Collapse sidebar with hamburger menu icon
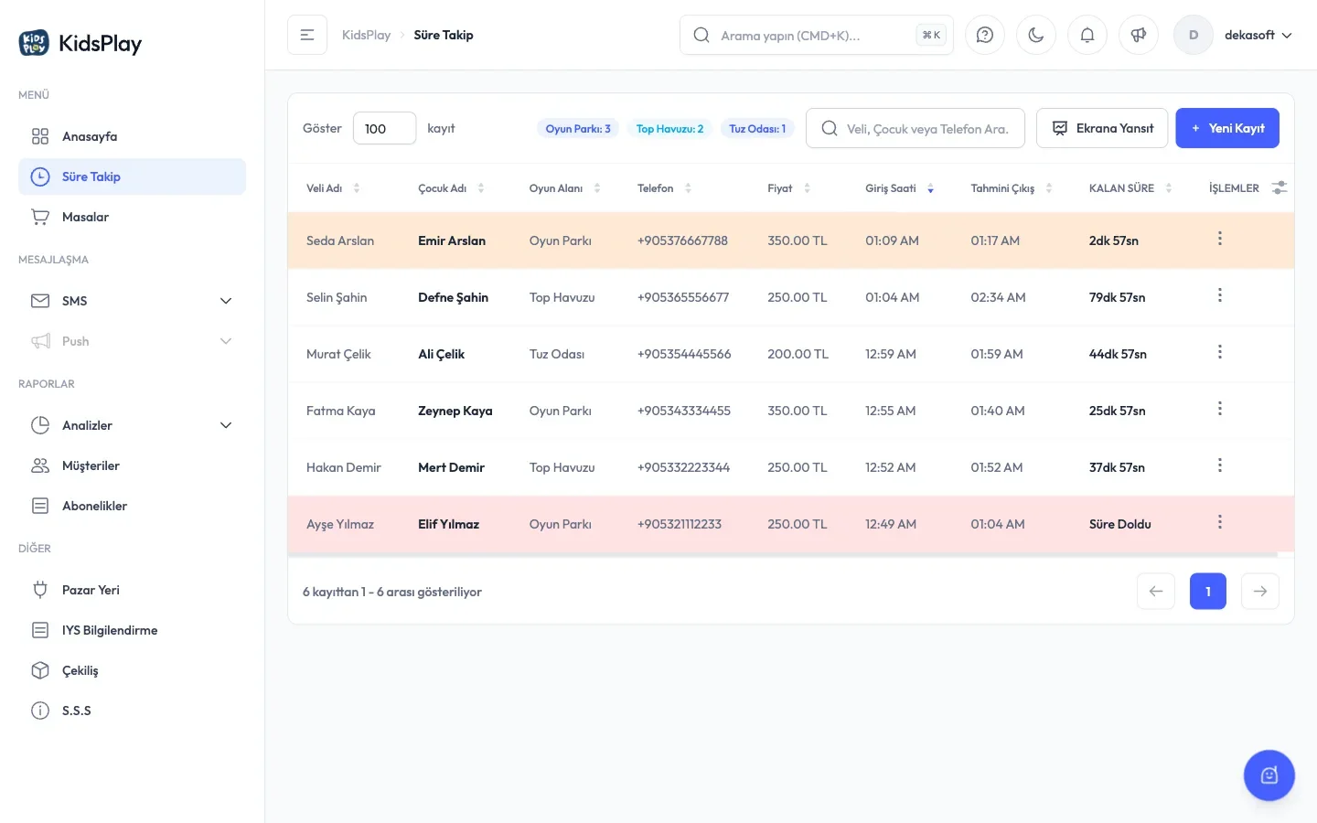The image size is (1317, 823). pos(307,35)
